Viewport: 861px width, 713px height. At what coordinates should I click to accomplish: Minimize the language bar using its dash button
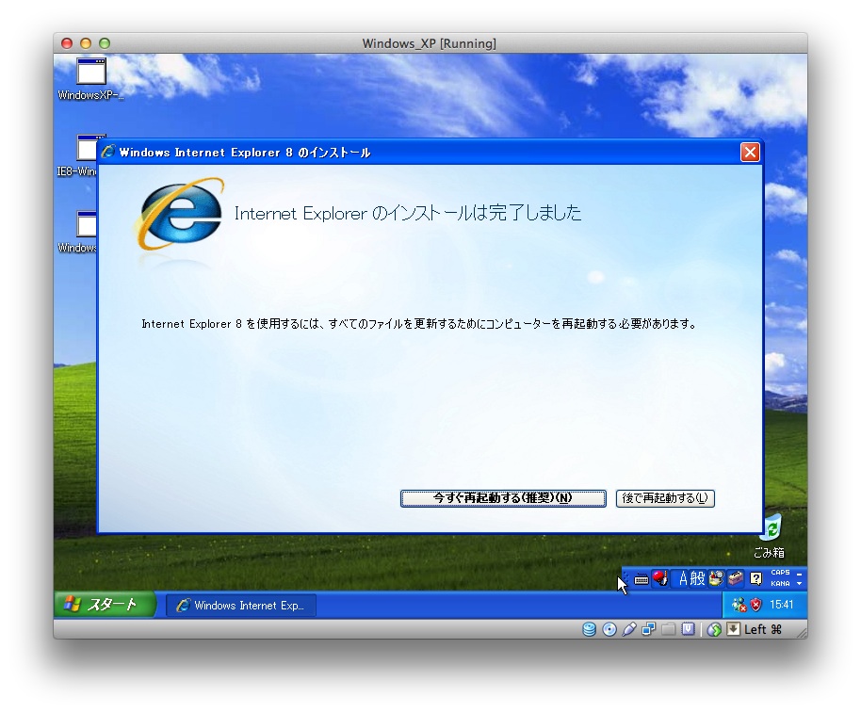[x=800, y=573]
